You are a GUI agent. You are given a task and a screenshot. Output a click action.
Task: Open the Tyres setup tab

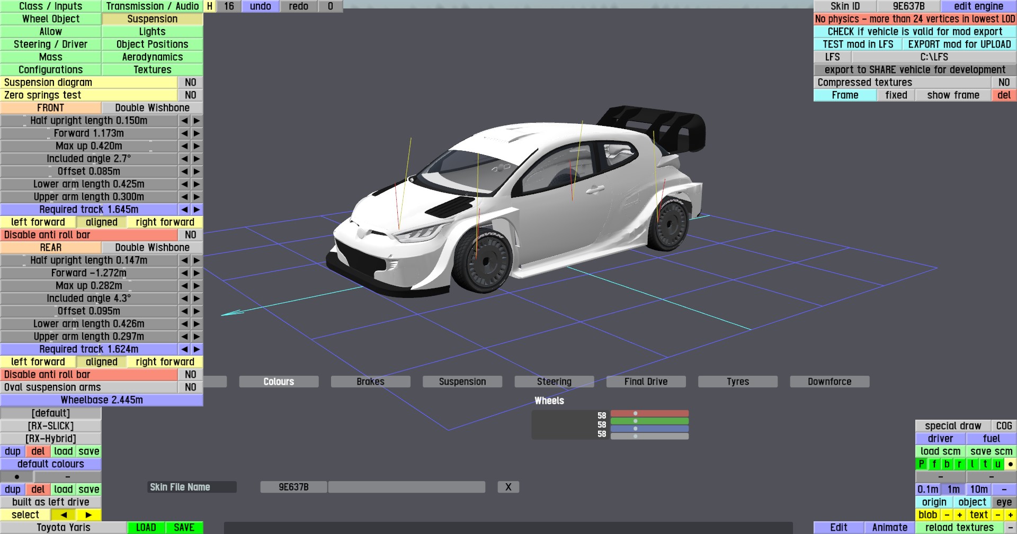[x=738, y=382]
